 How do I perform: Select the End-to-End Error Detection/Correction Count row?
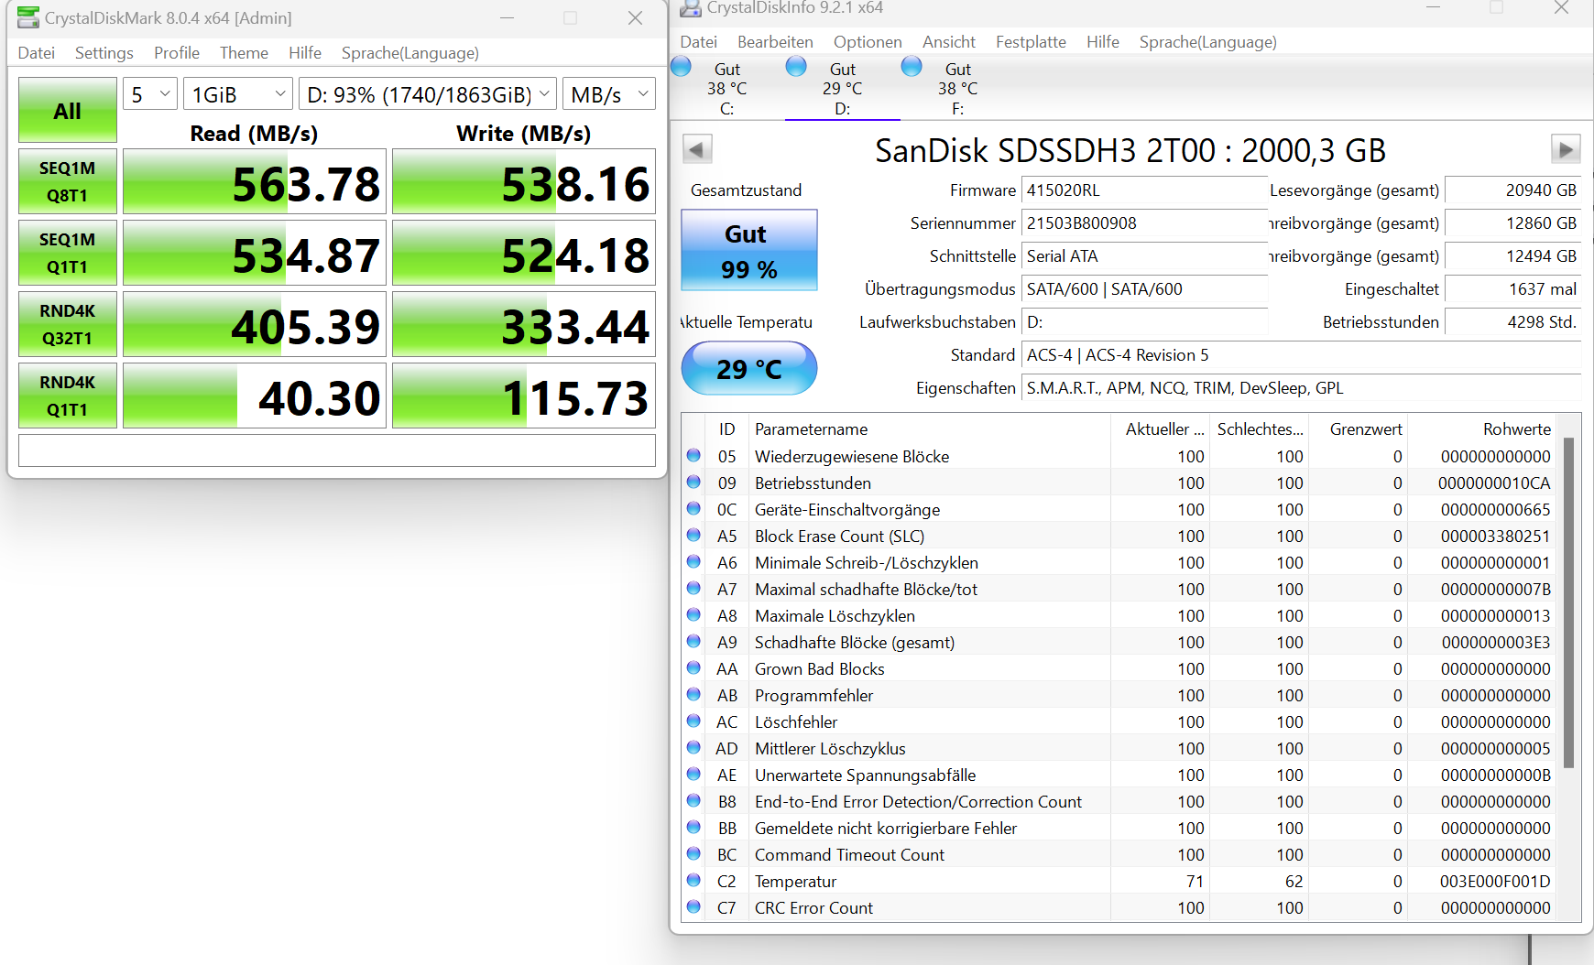[x=1120, y=801]
